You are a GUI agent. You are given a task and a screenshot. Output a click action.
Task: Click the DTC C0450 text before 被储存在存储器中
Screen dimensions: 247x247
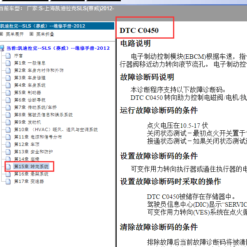tap(163, 196)
